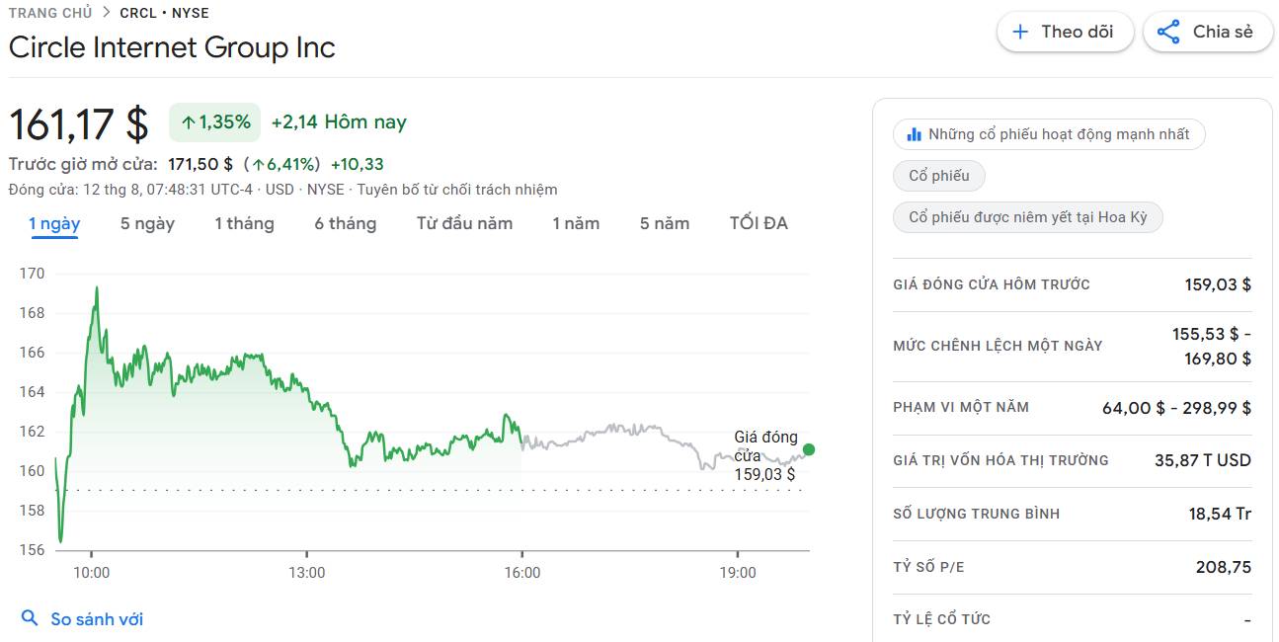Screen dimensions: 1279x642
Task: Open the Tuyên bố từ chối trách nhiệm link
Action: pos(457,190)
